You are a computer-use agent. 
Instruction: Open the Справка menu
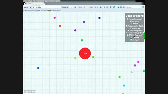[x=58, y=1]
